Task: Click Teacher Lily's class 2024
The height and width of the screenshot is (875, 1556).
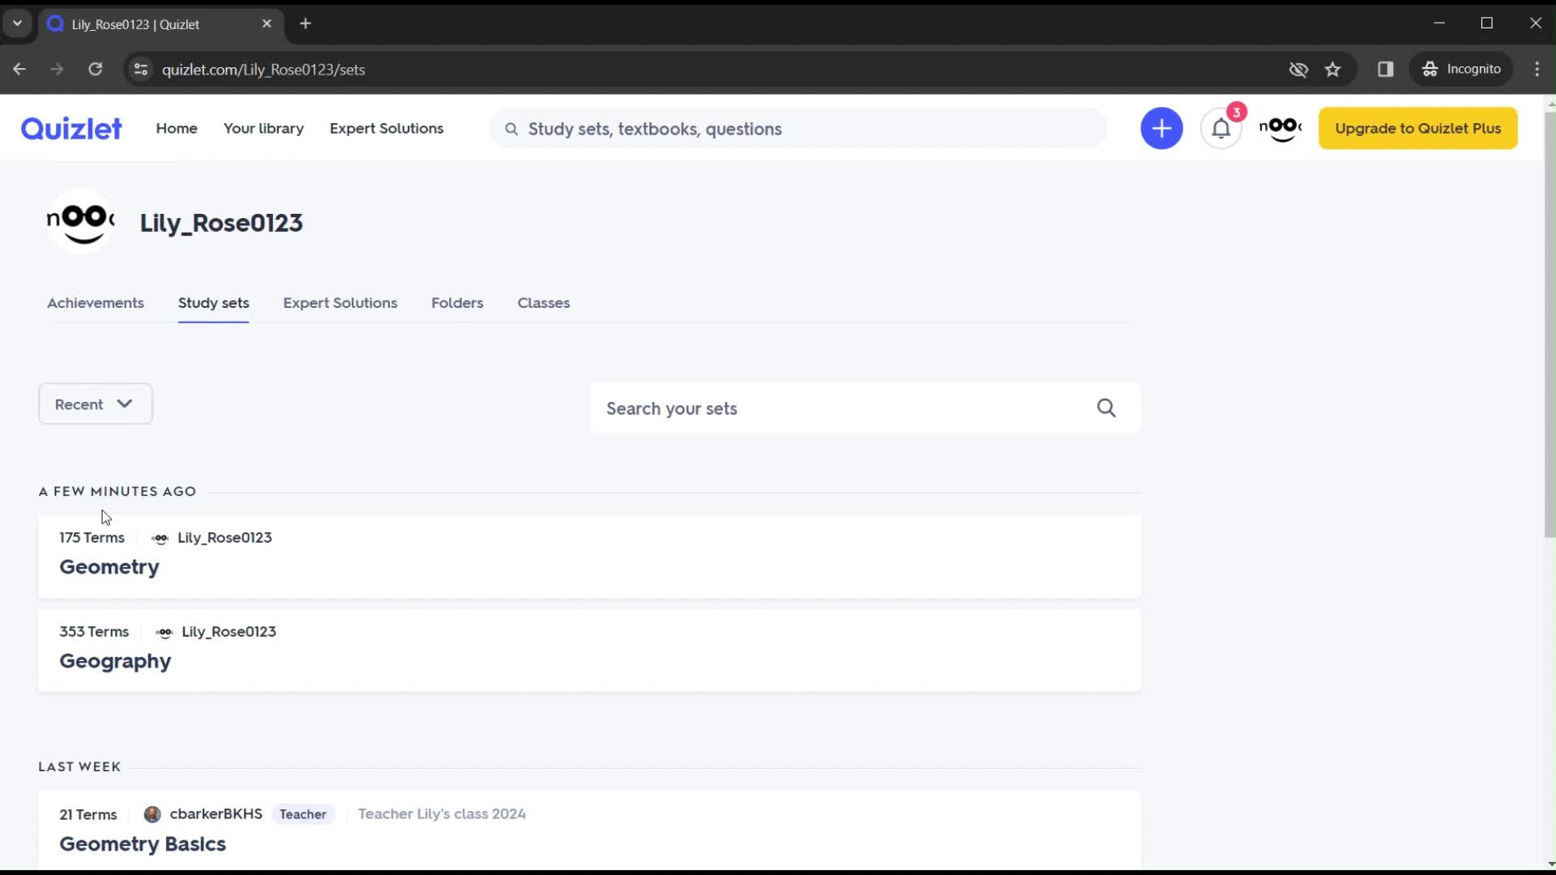Action: coord(442,813)
